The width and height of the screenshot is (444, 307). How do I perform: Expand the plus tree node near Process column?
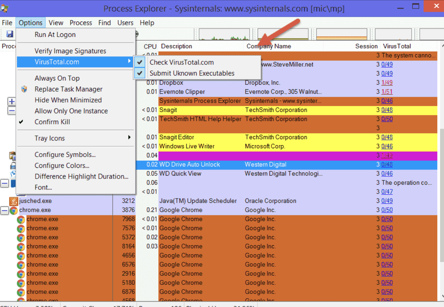coord(12,101)
